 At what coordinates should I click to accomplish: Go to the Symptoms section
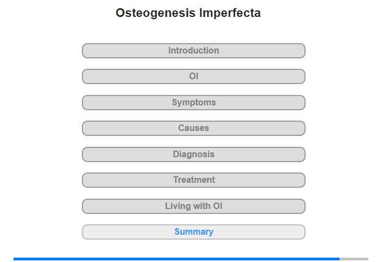coord(193,103)
